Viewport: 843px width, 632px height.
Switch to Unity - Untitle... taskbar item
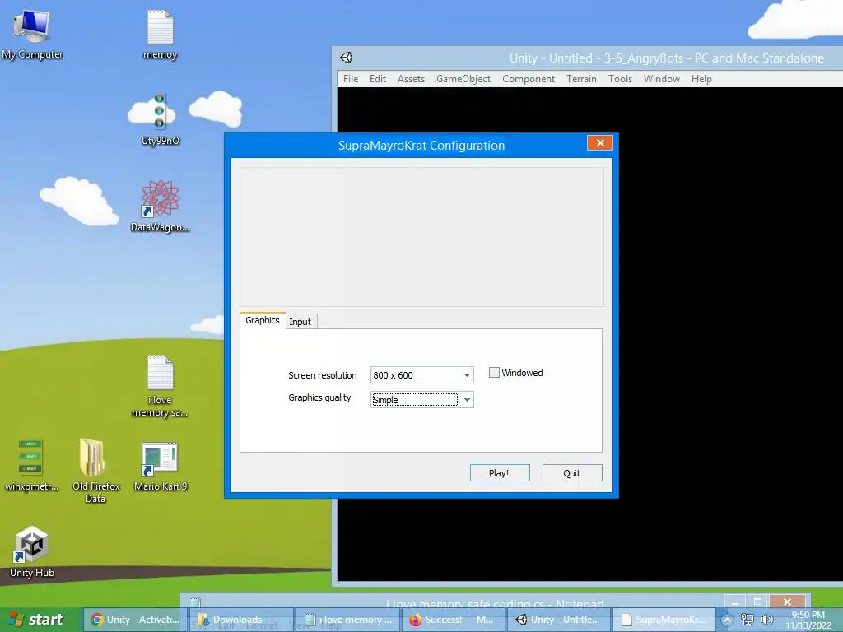560,620
